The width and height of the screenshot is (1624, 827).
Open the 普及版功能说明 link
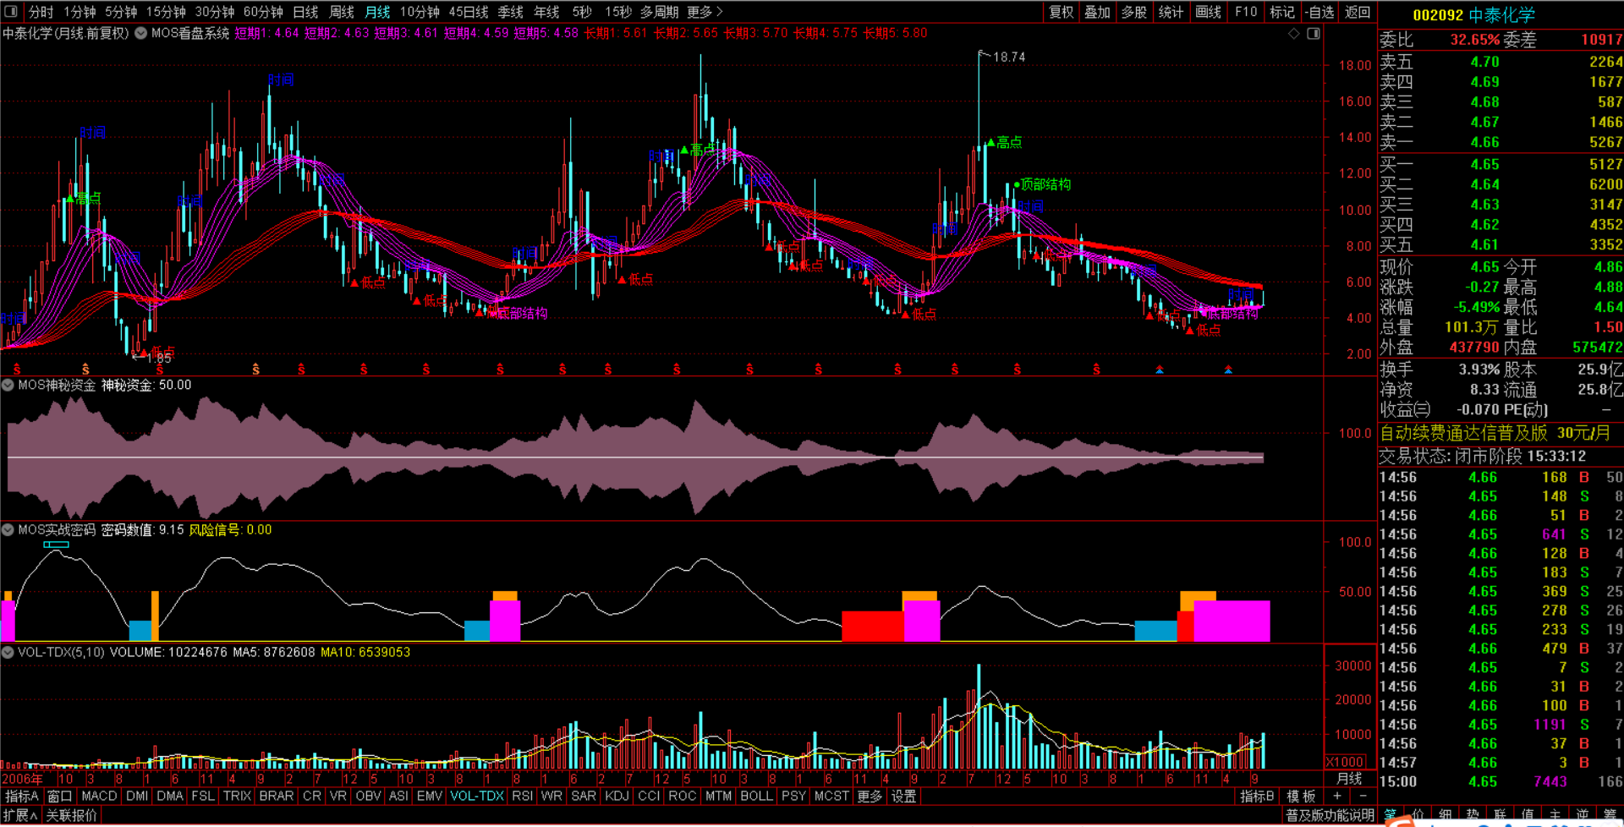tap(1330, 816)
